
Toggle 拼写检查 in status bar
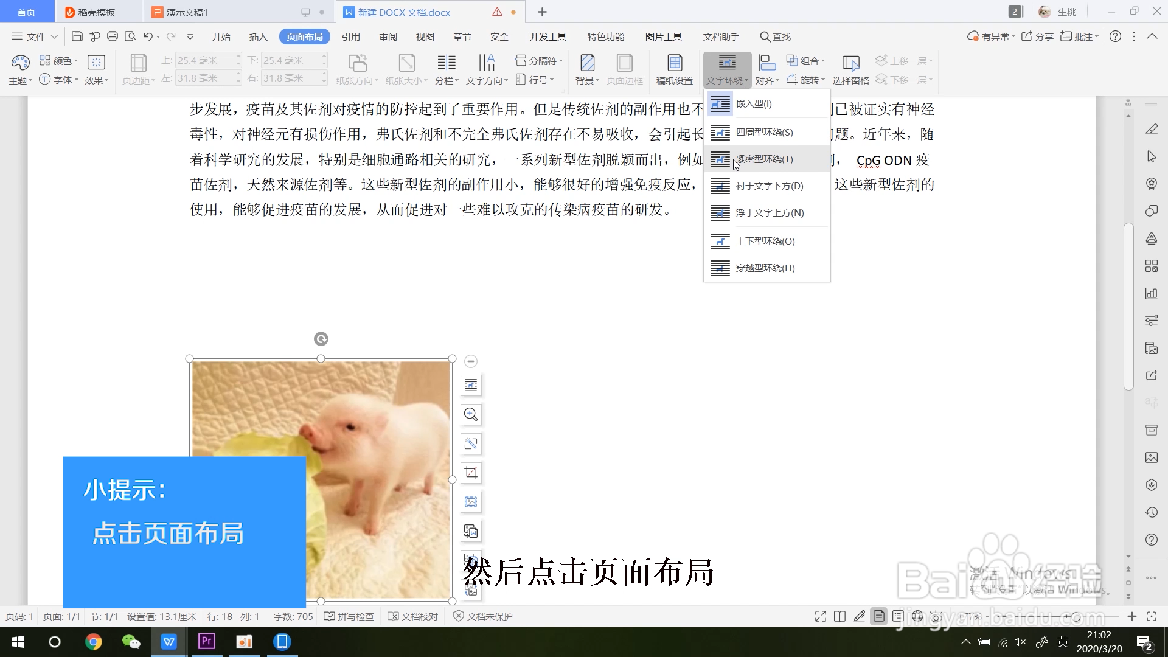click(x=349, y=616)
